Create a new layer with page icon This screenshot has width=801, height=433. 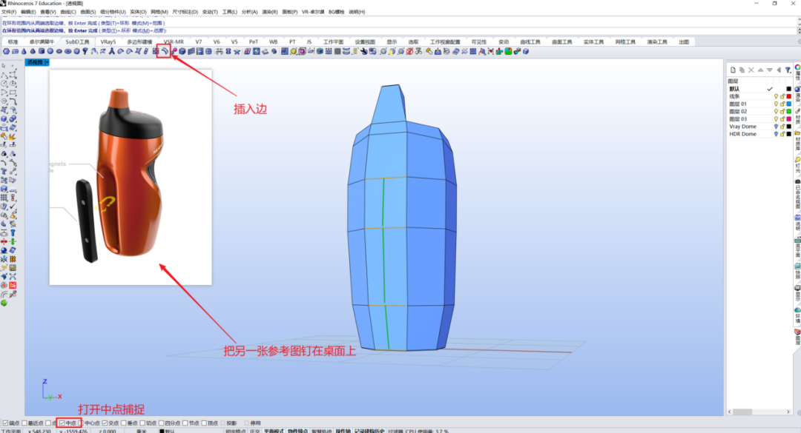(733, 70)
